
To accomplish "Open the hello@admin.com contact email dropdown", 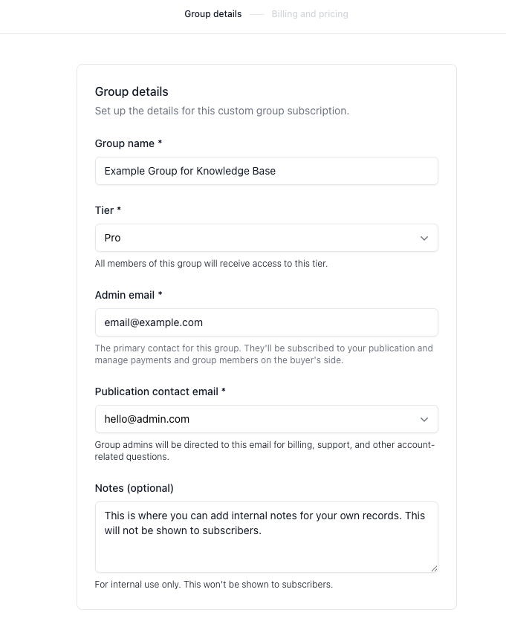I will pos(266,419).
